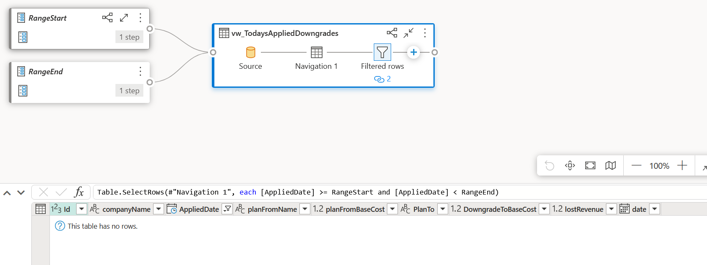Click vw_TodaysAppliedDowngrades table header icon

click(x=224, y=33)
